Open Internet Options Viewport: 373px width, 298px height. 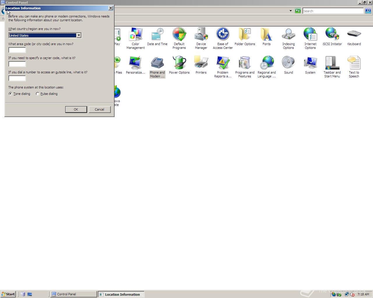coord(310,38)
